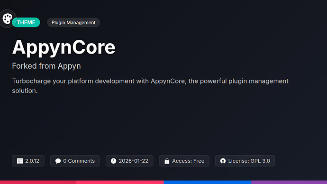Open the 0 Comments badge
This screenshot has width=327, height=184.
click(x=75, y=161)
